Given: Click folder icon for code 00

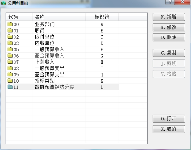Looking at the screenshot, I should click(x=10, y=24).
